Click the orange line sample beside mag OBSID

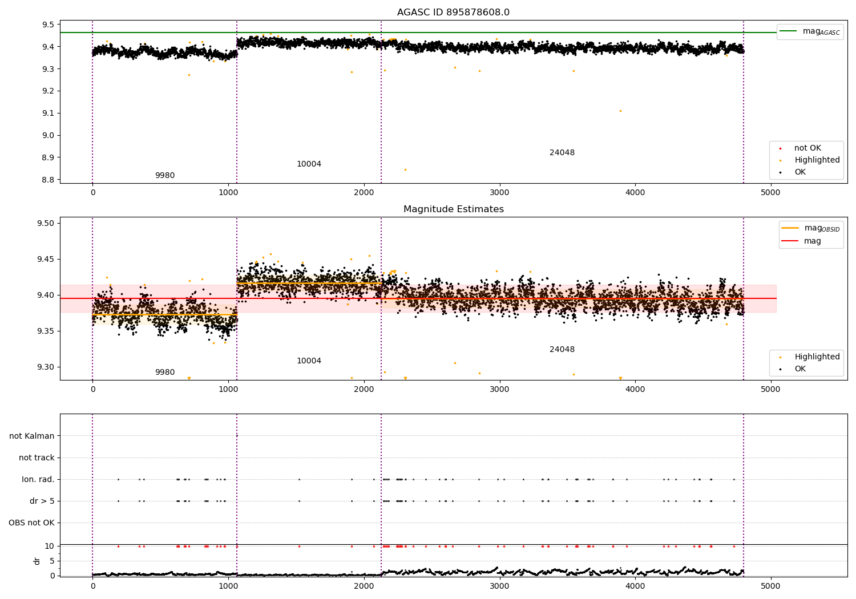tap(790, 228)
